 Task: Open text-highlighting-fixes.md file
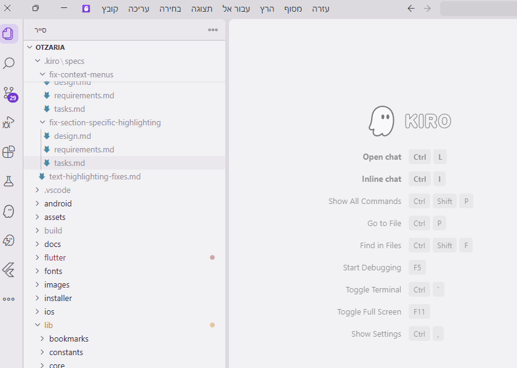coord(95,176)
